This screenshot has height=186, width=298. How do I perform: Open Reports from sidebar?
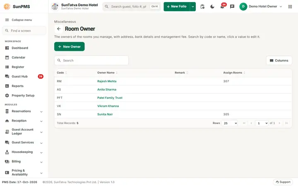pyautogui.click(x=24, y=86)
